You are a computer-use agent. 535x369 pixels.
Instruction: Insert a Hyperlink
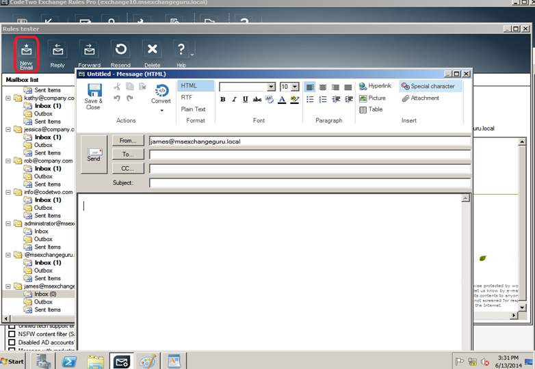point(376,86)
